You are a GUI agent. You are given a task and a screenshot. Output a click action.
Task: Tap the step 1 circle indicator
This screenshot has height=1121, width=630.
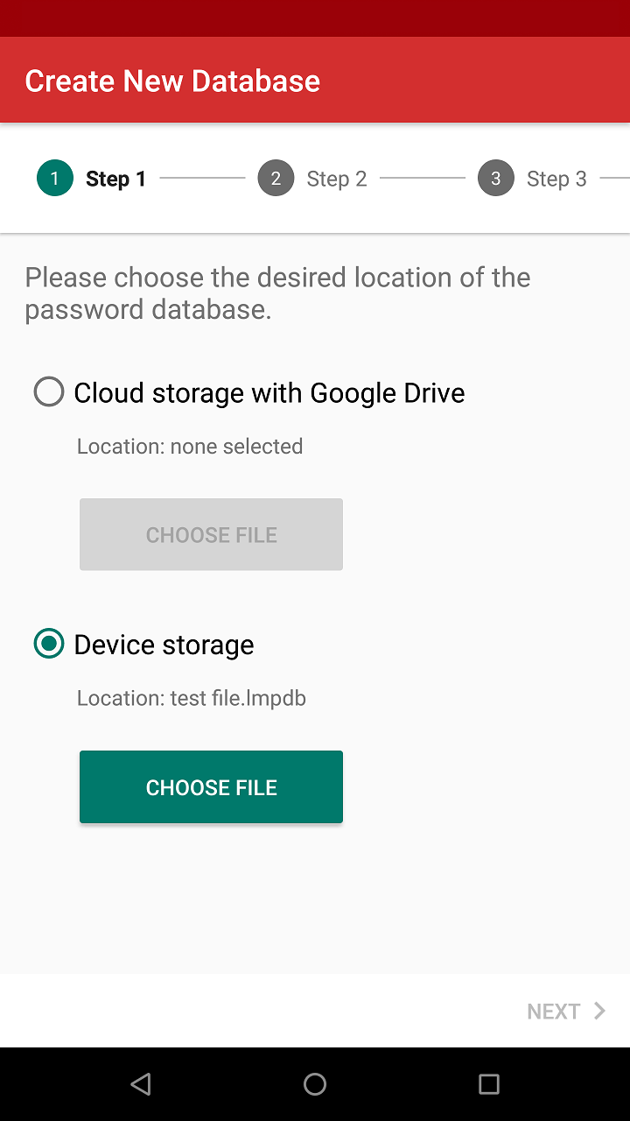(x=54, y=179)
